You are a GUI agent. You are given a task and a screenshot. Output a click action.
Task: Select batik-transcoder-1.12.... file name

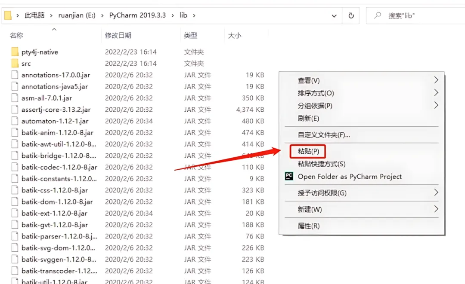click(59, 271)
